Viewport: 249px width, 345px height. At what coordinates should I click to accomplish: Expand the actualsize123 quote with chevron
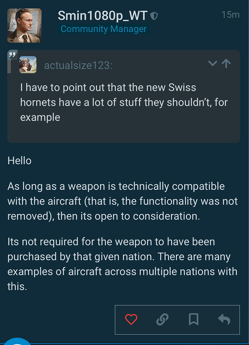tap(213, 63)
